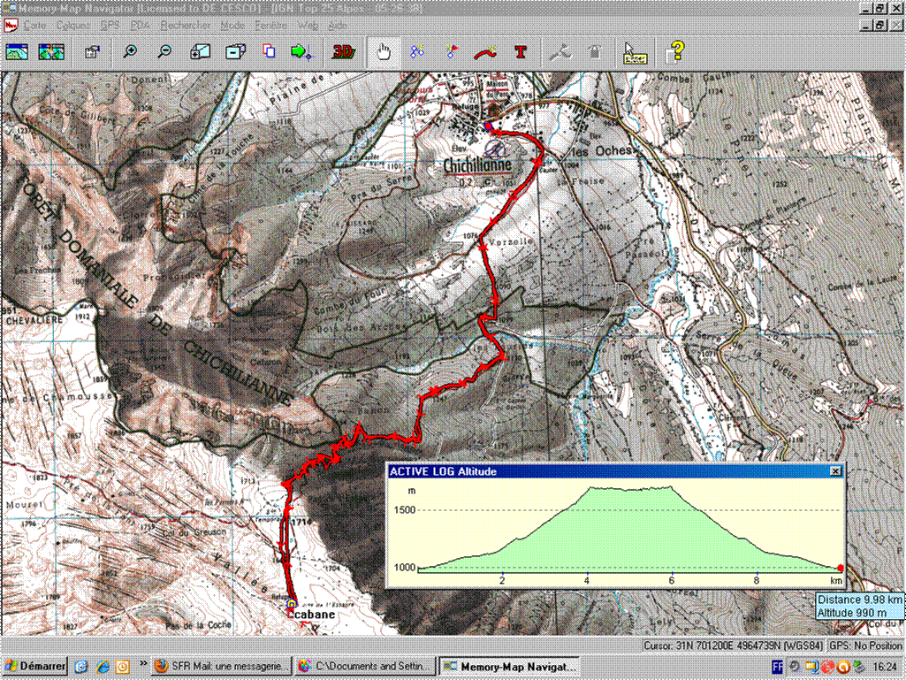
Task: Select the red T text tool
Action: pos(521,52)
